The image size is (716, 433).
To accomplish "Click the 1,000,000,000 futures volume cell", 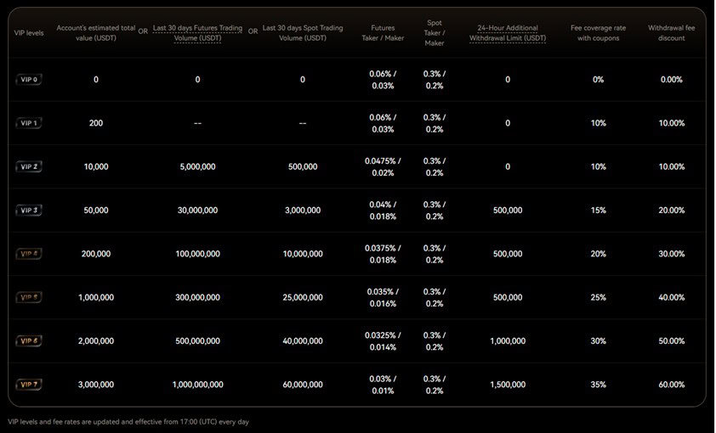I will (x=197, y=385).
